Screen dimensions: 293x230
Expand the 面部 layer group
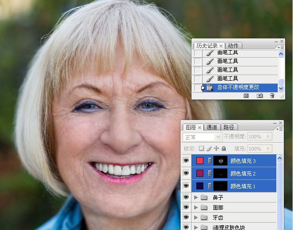(x=196, y=207)
